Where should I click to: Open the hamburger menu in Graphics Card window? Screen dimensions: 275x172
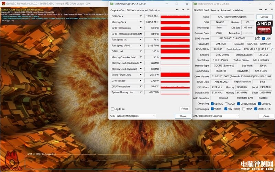[x=272, y=10]
